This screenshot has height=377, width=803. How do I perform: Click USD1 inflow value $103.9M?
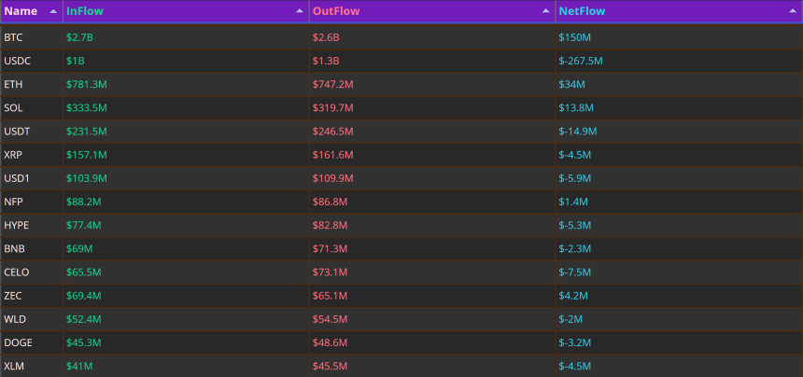87,178
